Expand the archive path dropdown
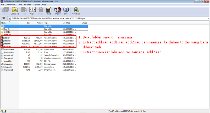Viewport: 210px width, 113px height. tap(207, 19)
